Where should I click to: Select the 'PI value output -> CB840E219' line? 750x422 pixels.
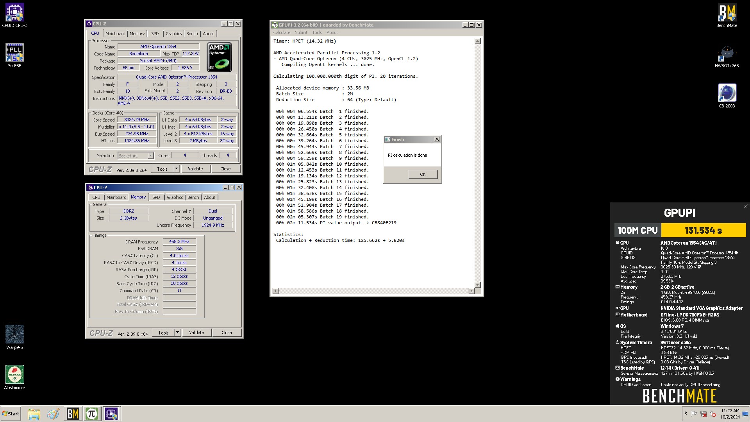(336, 223)
